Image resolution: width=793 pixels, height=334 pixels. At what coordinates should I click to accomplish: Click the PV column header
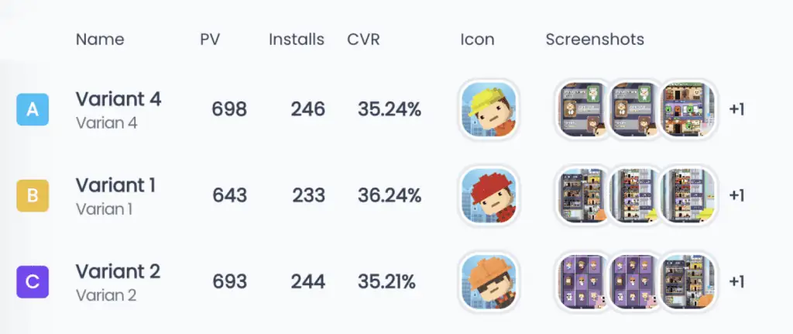point(210,40)
